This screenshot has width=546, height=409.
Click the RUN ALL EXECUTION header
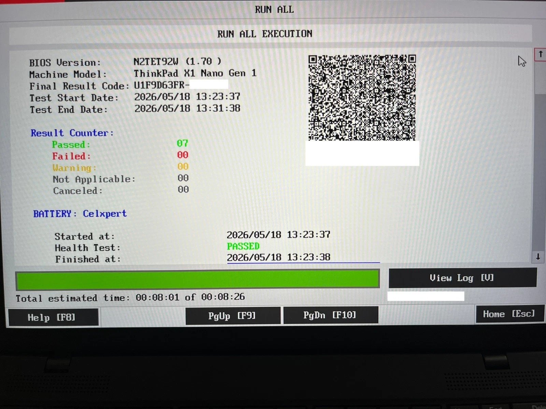265,34
